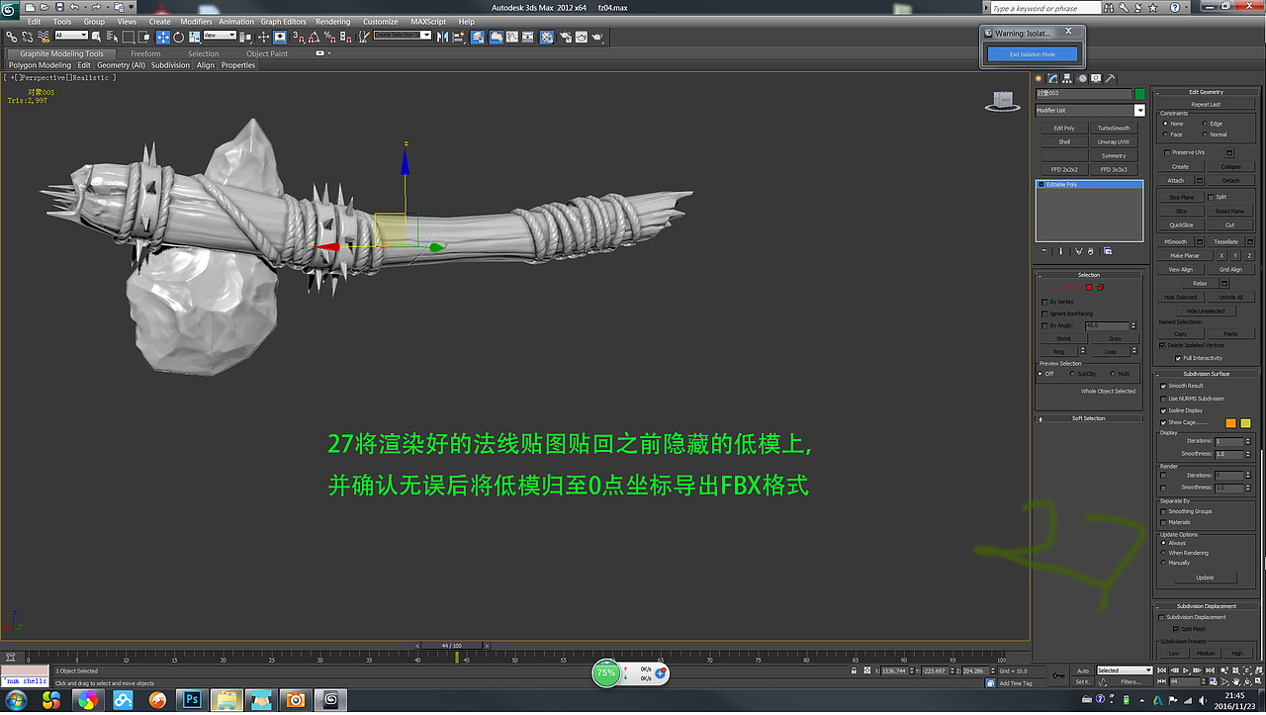Uncheck Delete Isolated Vertices

click(x=1163, y=345)
